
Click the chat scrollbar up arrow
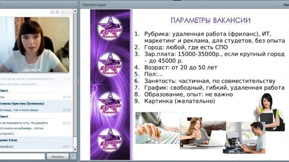click(75, 11)
